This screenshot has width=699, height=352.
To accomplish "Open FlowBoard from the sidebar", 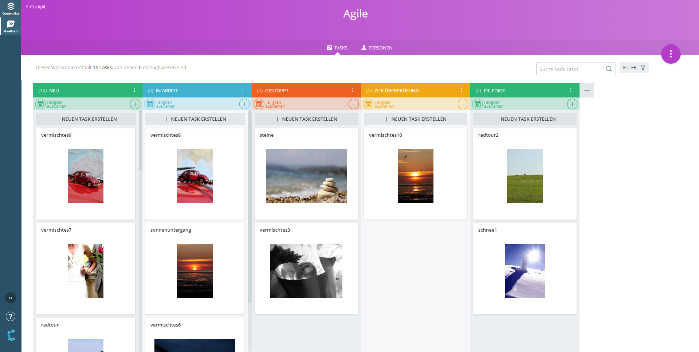I will pyautogui.click(x=11, y=26).
